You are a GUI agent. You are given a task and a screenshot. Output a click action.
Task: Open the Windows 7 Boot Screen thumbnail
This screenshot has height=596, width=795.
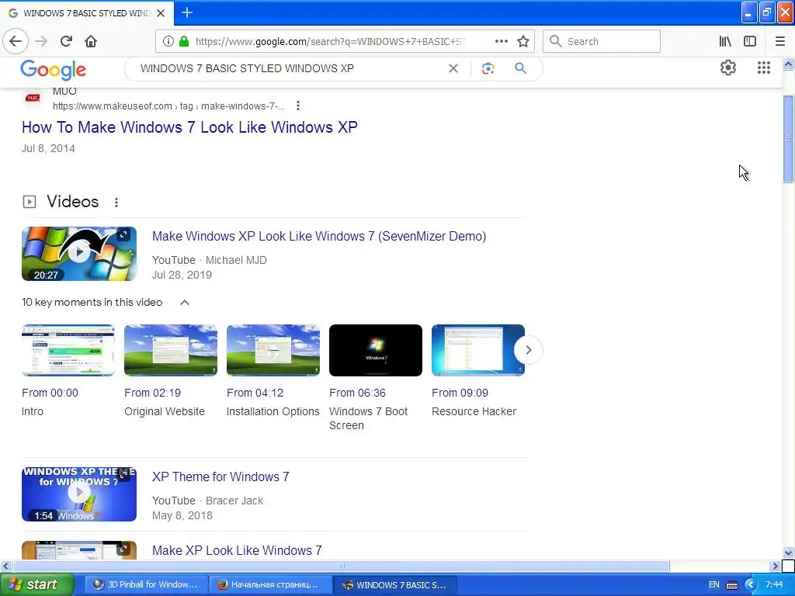point(375,350)
